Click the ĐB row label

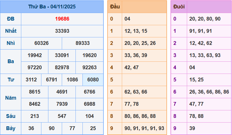(x=11, y=19)
